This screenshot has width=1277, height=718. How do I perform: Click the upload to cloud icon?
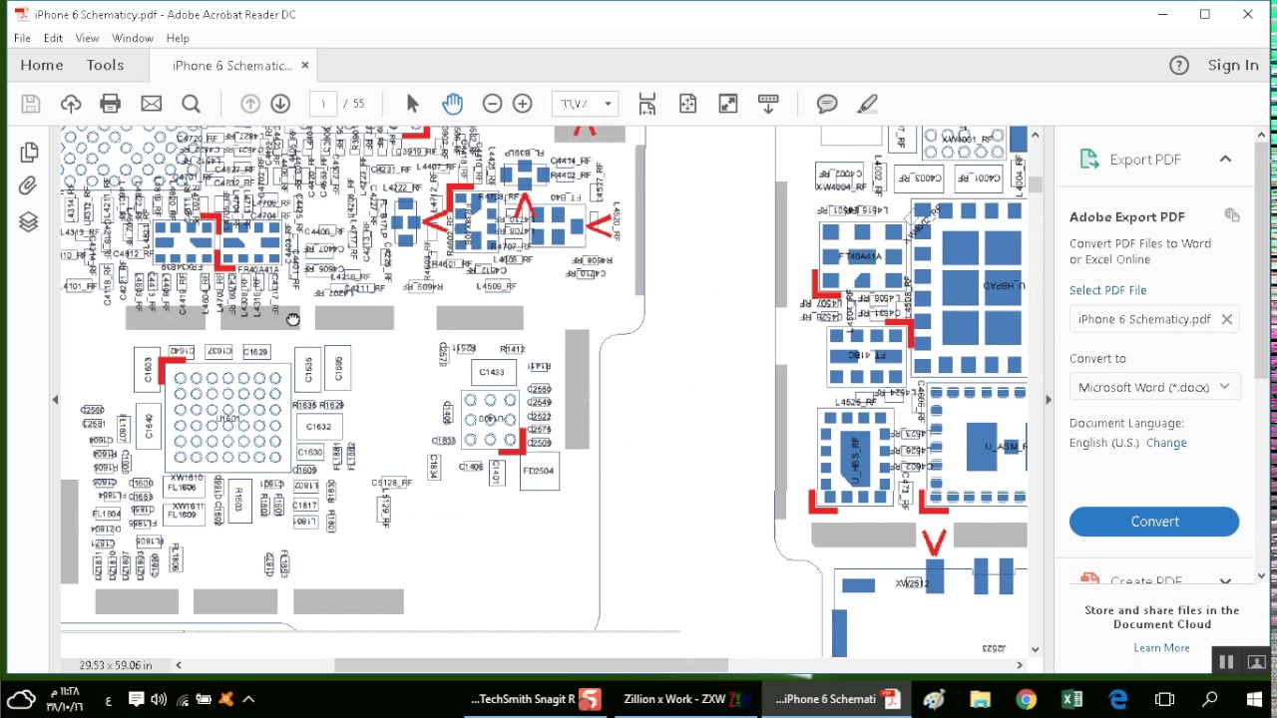tap(71, 104)
